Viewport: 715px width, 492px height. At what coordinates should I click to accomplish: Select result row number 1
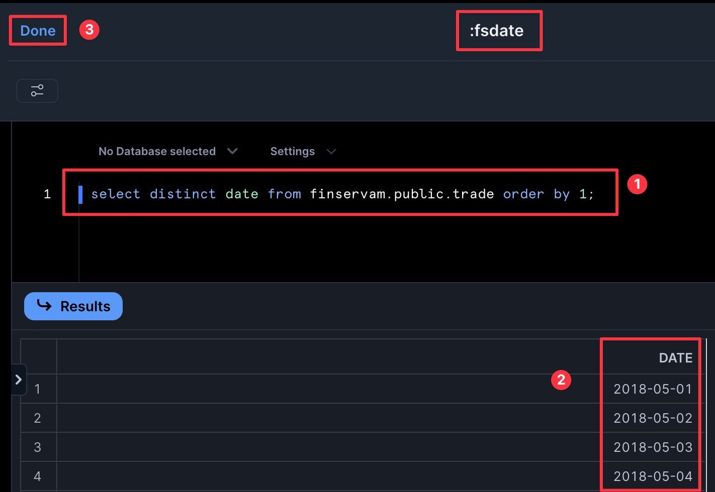tap(37, 389)
